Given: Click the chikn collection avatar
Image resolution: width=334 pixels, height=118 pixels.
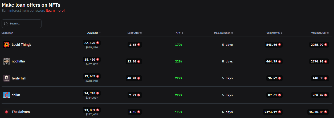Looking at the screenshot, I should pos(7,95).
